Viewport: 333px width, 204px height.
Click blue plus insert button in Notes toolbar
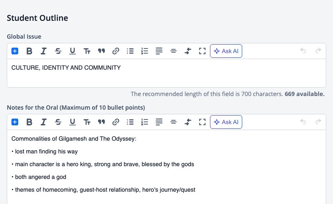[x=15, y=122]
